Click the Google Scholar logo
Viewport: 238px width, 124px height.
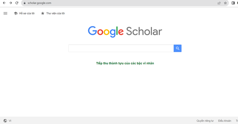pos(125,32)
